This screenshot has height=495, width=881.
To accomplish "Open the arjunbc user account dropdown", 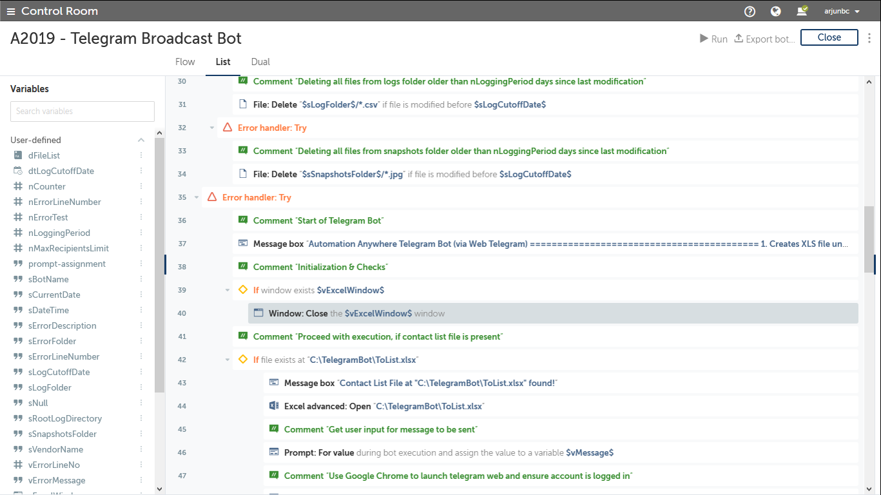I will [842, 11].
